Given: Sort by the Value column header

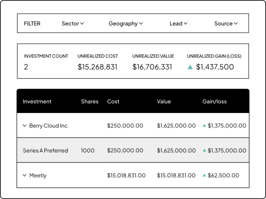Looking at the screenshot, I should click(x=164, y=102).
